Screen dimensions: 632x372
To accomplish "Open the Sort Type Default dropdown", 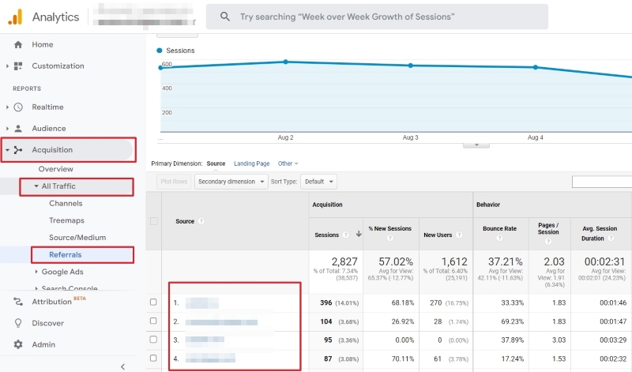I will 318,182.
